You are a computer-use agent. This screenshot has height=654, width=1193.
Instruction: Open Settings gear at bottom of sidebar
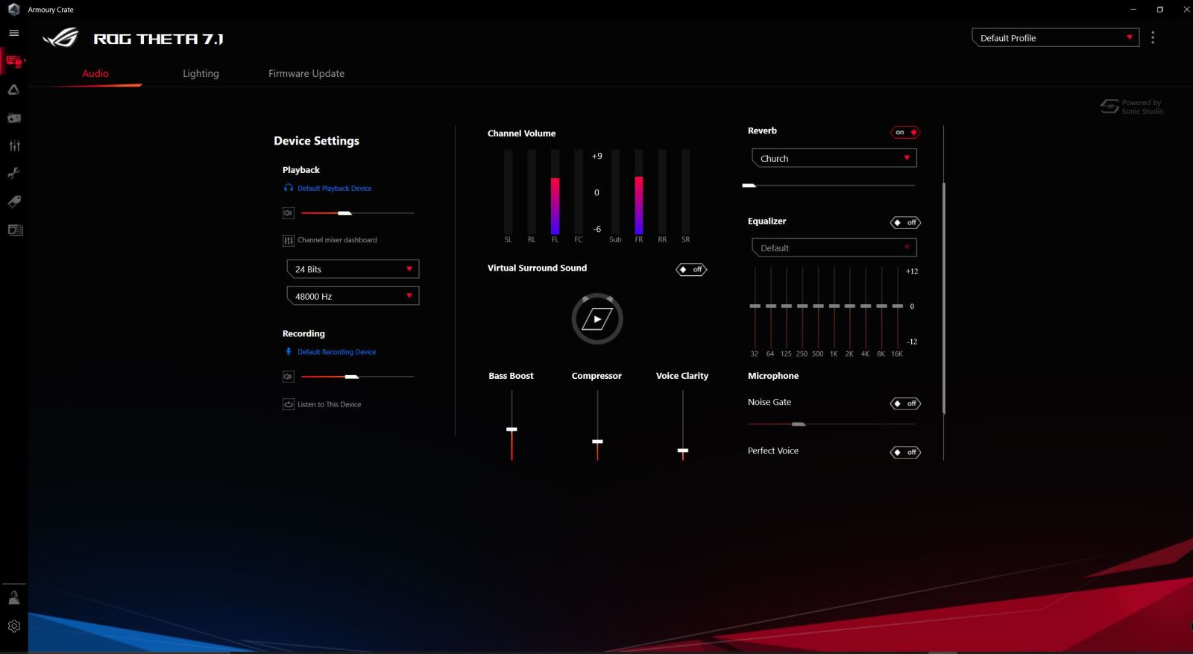click(13, 626)
